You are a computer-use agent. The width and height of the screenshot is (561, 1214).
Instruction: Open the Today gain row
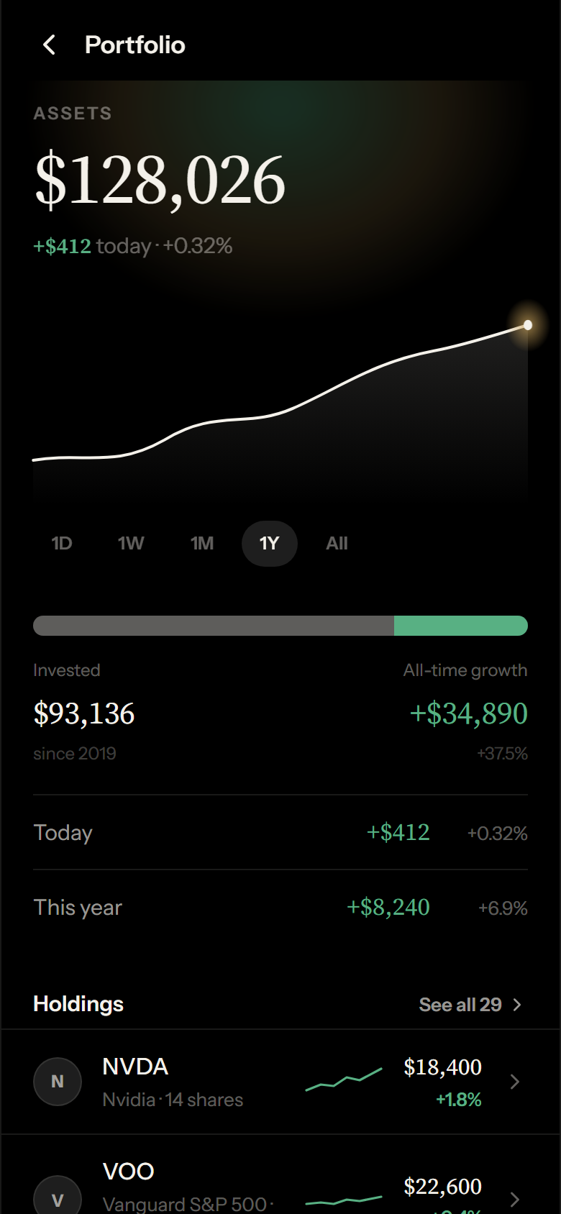pyautogui.click(x=280, y=833)
